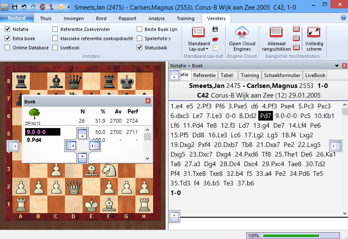The width and height of the screenshot is (348, 239).
Task: Select the Referentie panel tab
Action: pos(205,75)
